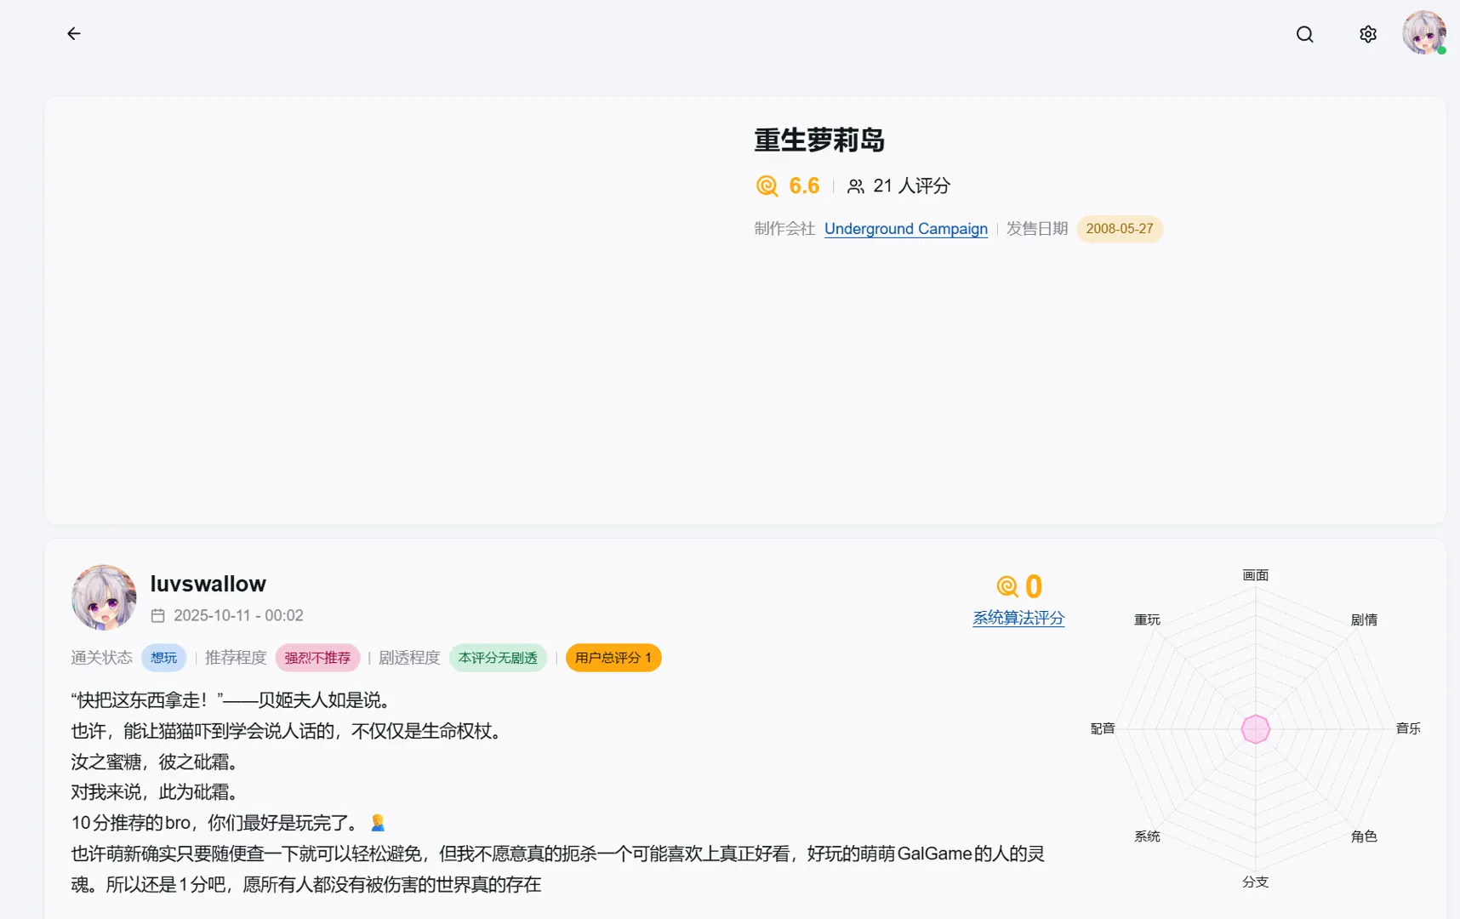The width and height of the screenshot is (1460, 919).
Task: Click the 系统 radar axis label
Action: pyautogui.click(x=1147, y=836)
